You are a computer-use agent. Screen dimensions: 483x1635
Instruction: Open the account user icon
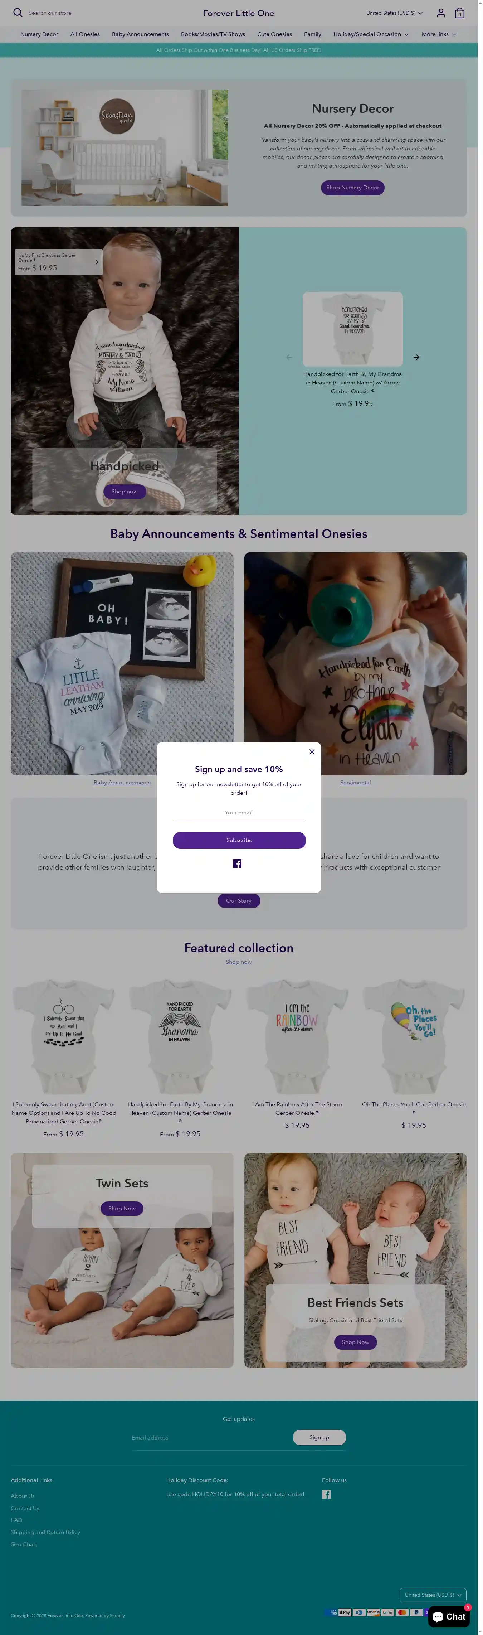pyautogui.click(x=440, y=13)
